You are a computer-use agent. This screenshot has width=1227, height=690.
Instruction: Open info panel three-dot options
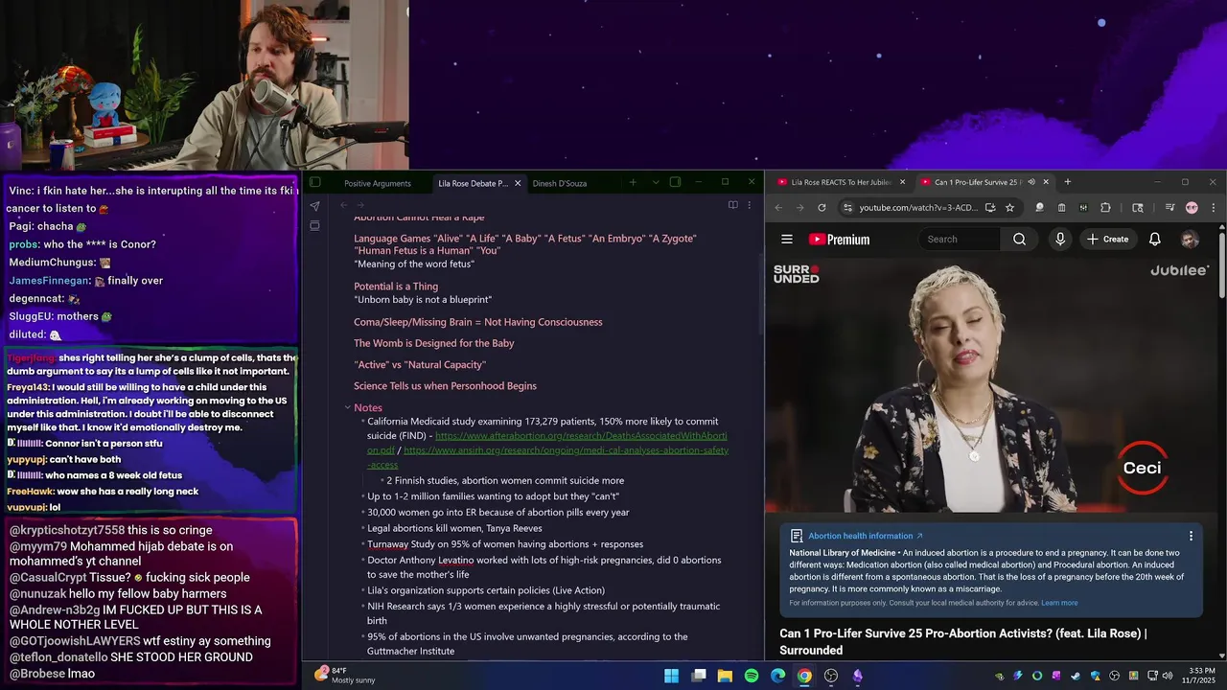tap(1192, 536)
